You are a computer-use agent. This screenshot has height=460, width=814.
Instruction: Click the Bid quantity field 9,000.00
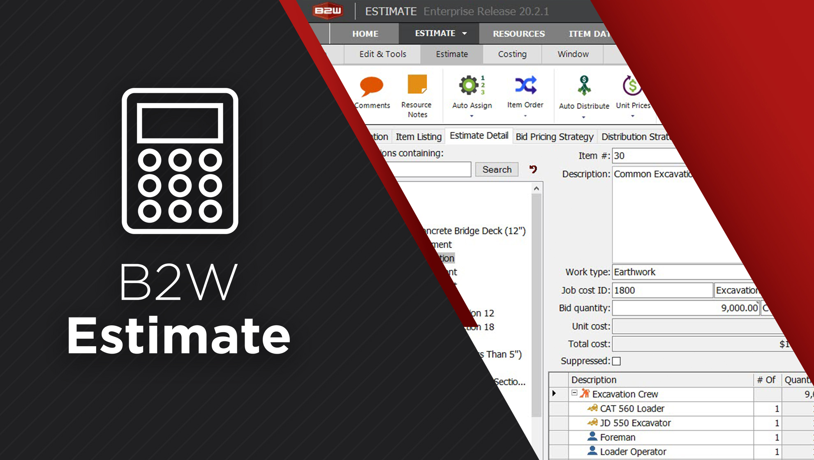[686, 308]
